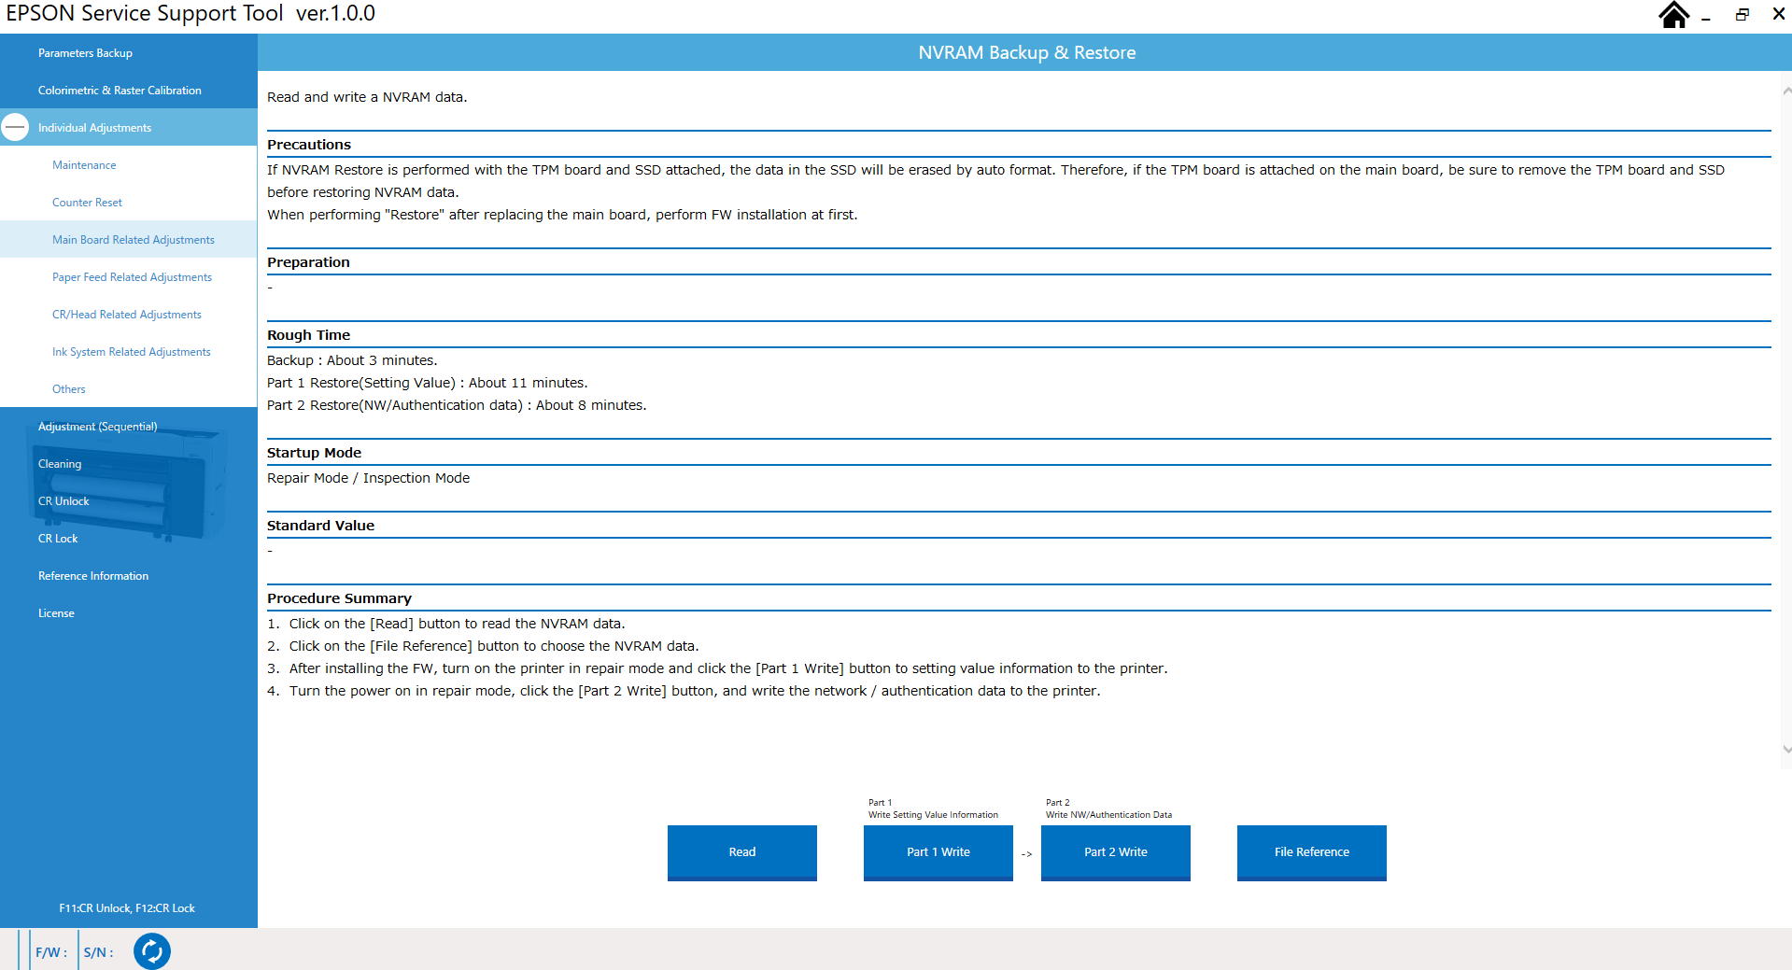This screenshot has height=970, width=1792.
Task: Click 'Write Setting Value Information' label
Action: [x=933, y=815]
